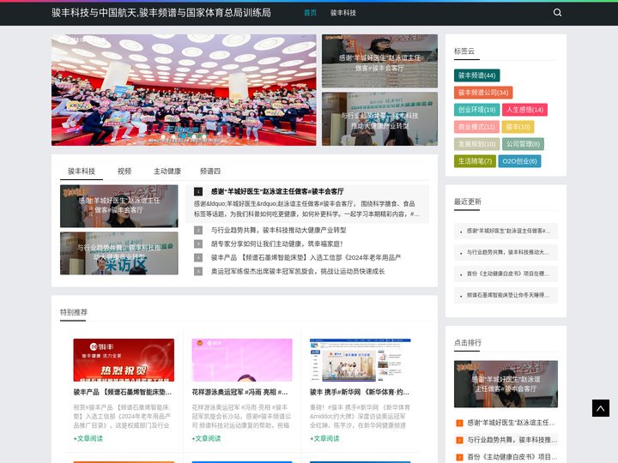Open card title 花样游泳奥运冠军 #冯雨 亮相
618x463 pixels.
pyautogui.click(x=239, y=392)
